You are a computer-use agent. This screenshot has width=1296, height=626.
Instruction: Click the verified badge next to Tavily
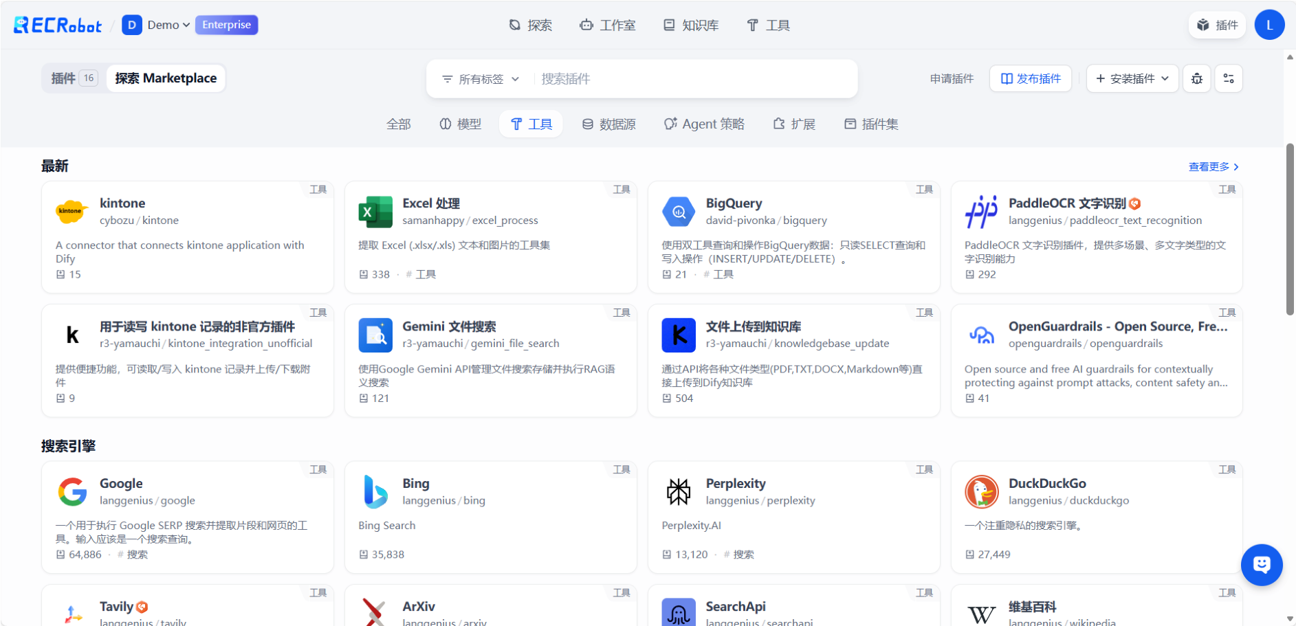pyautogui.click(x=142, y=607)
